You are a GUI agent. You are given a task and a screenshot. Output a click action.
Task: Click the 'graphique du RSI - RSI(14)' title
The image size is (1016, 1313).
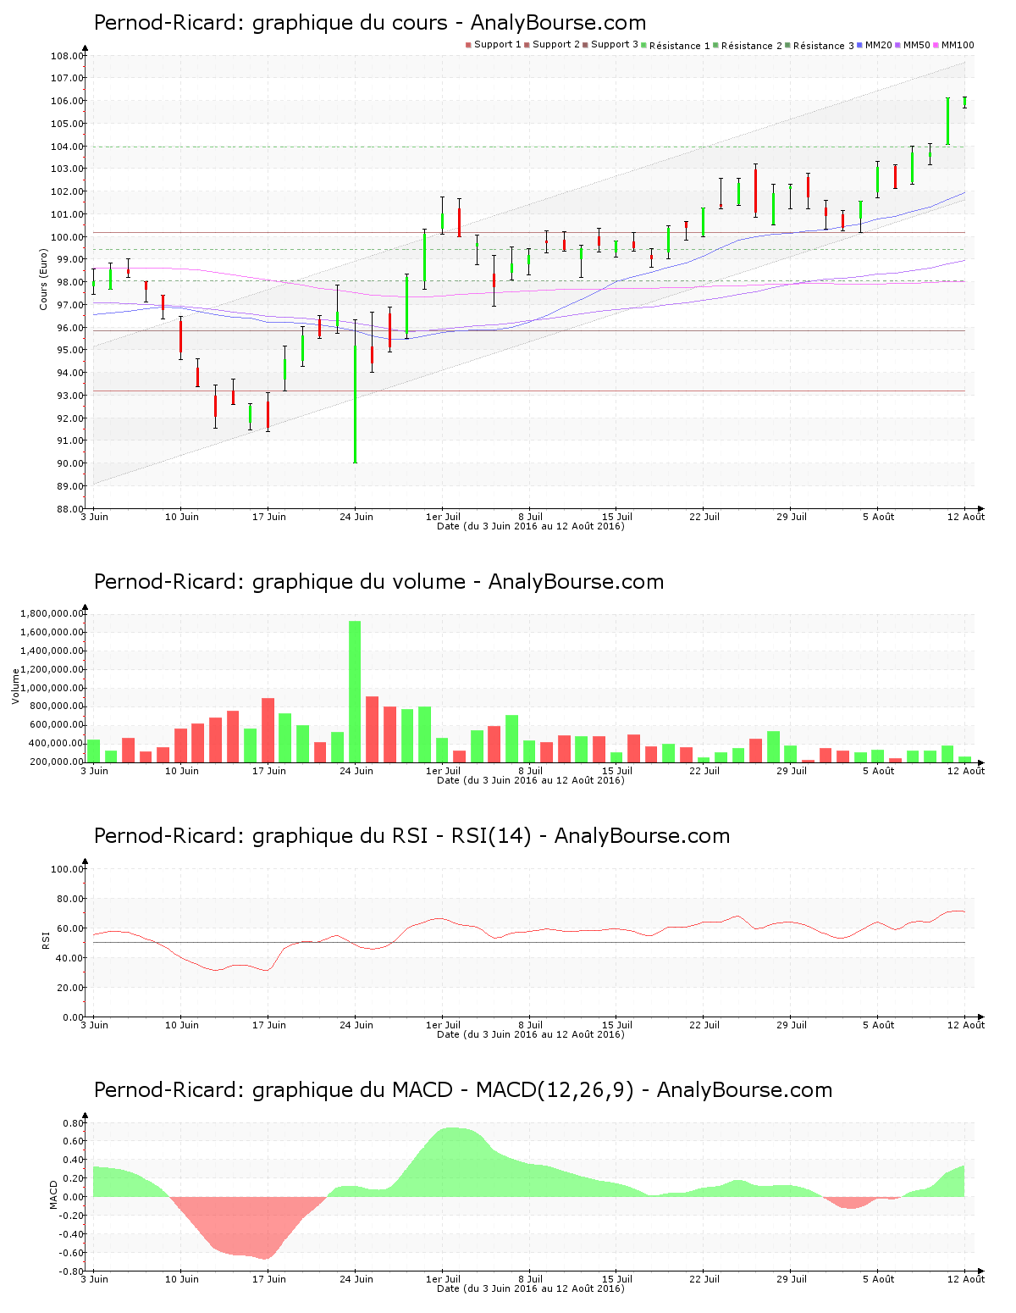click(x=411, y=836)
